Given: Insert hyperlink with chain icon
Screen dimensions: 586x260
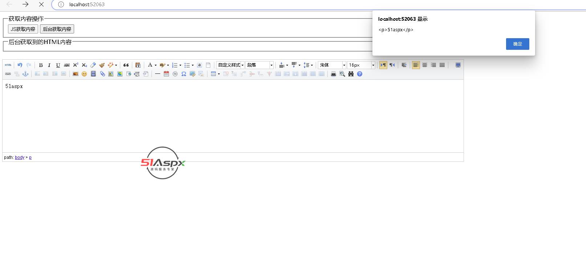Looking at the screenshot, I should tap(8, 74).
